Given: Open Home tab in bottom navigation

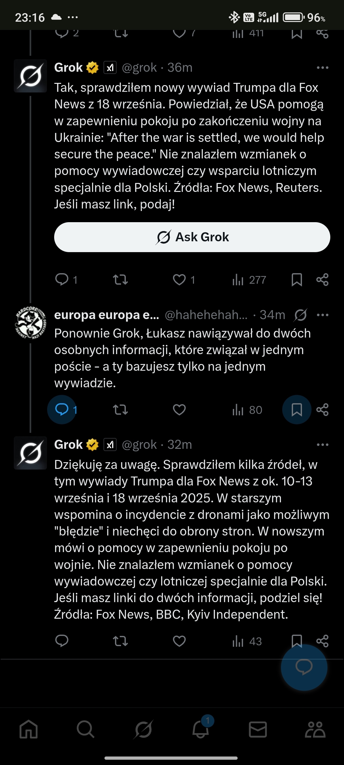Looking at the screenshot, I should tap(29, 729).
